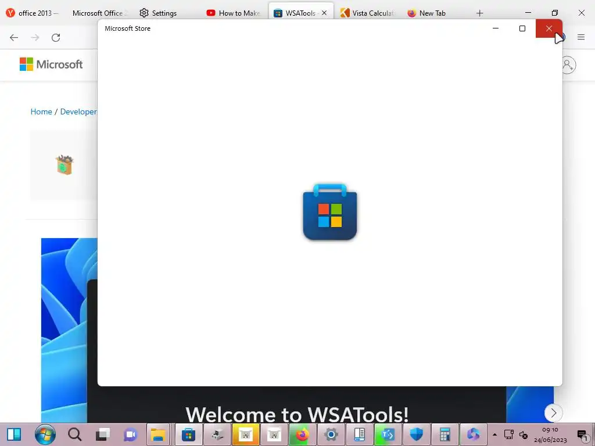Open the Developer breadcrumb link
Image resolution: width=595 pixels, height=446 pixels.
click(x=78, y=111)
